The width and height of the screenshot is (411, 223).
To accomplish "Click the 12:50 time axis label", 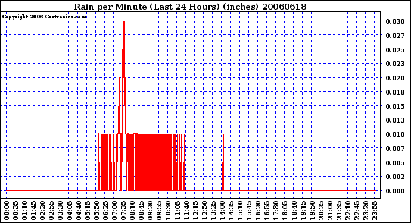I will click(x=204, y=211).
